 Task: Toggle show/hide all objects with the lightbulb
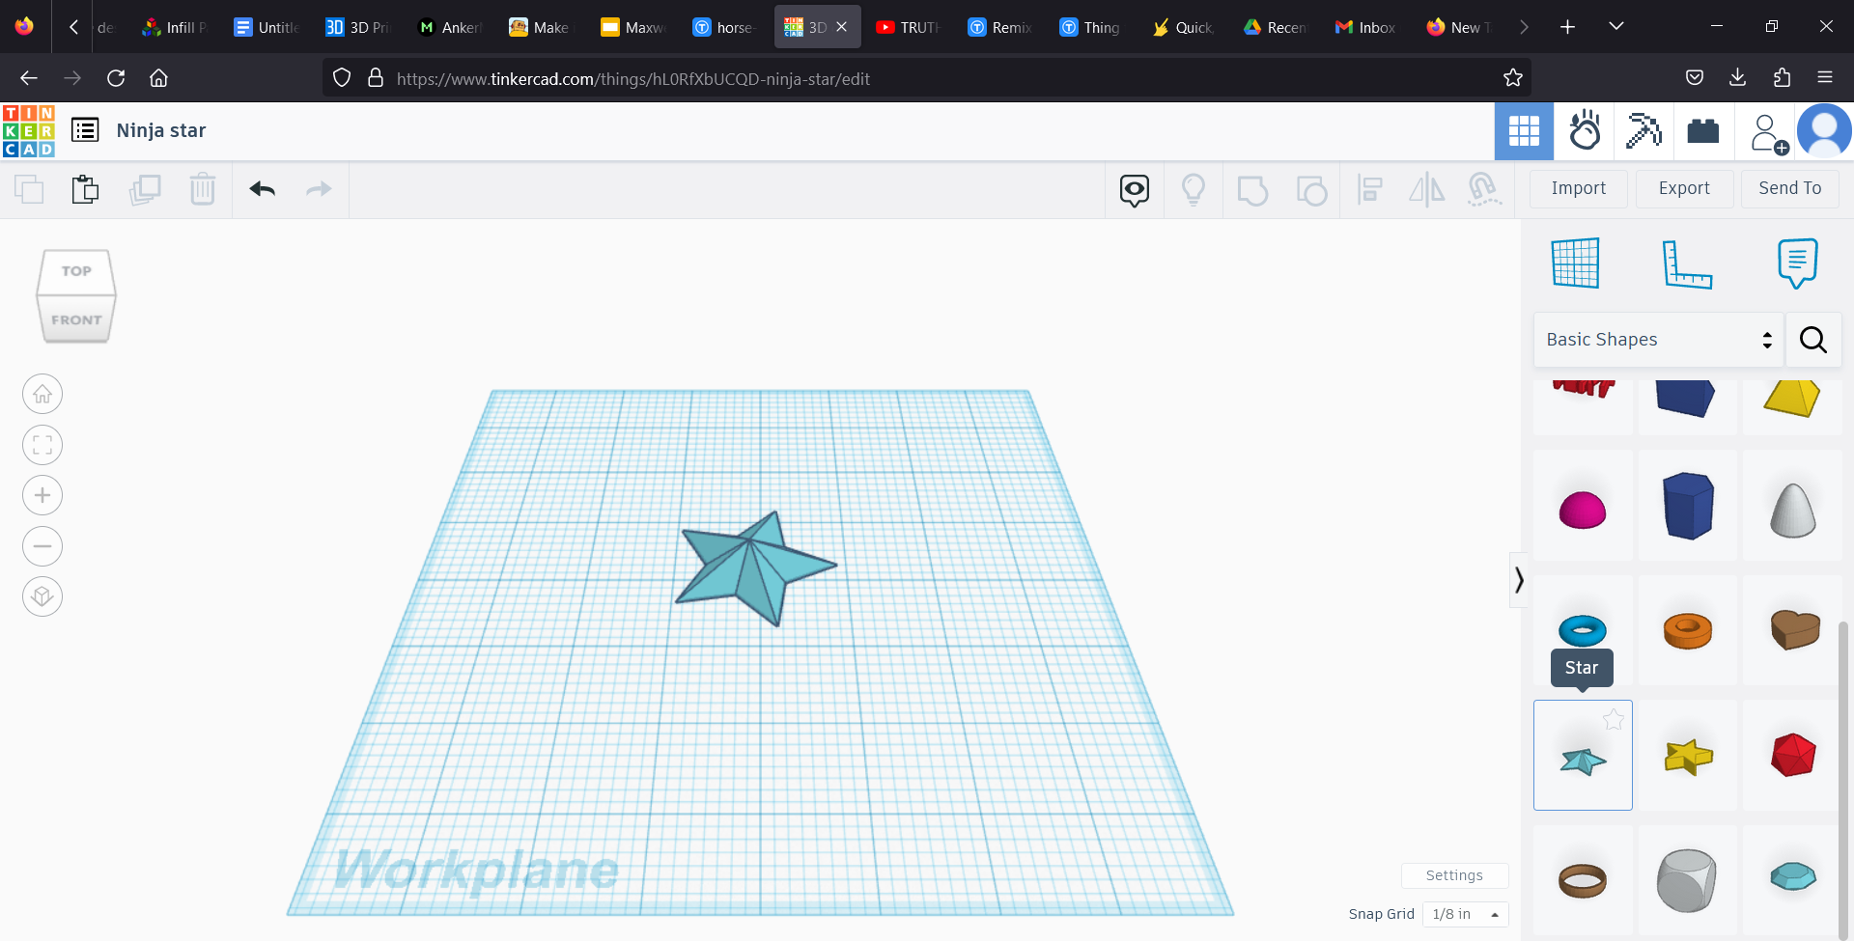pos(1194,189)
